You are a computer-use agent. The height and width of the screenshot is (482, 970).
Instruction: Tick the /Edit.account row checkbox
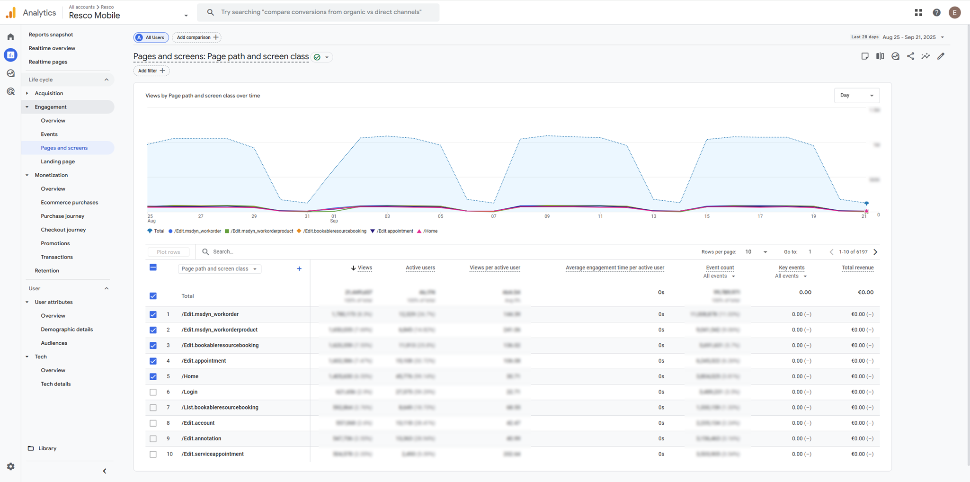pyautogui.click(x=153, y=423)
